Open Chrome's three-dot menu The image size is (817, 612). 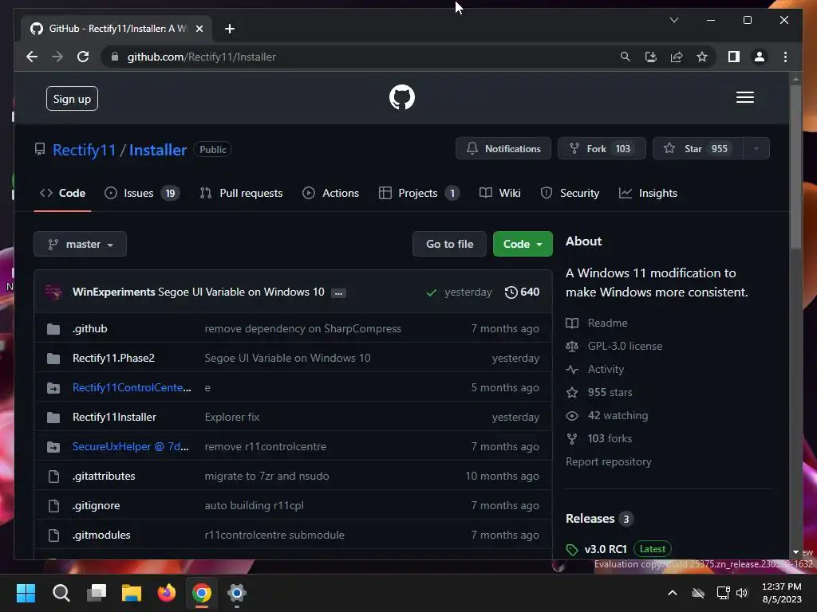click(785, 57)
